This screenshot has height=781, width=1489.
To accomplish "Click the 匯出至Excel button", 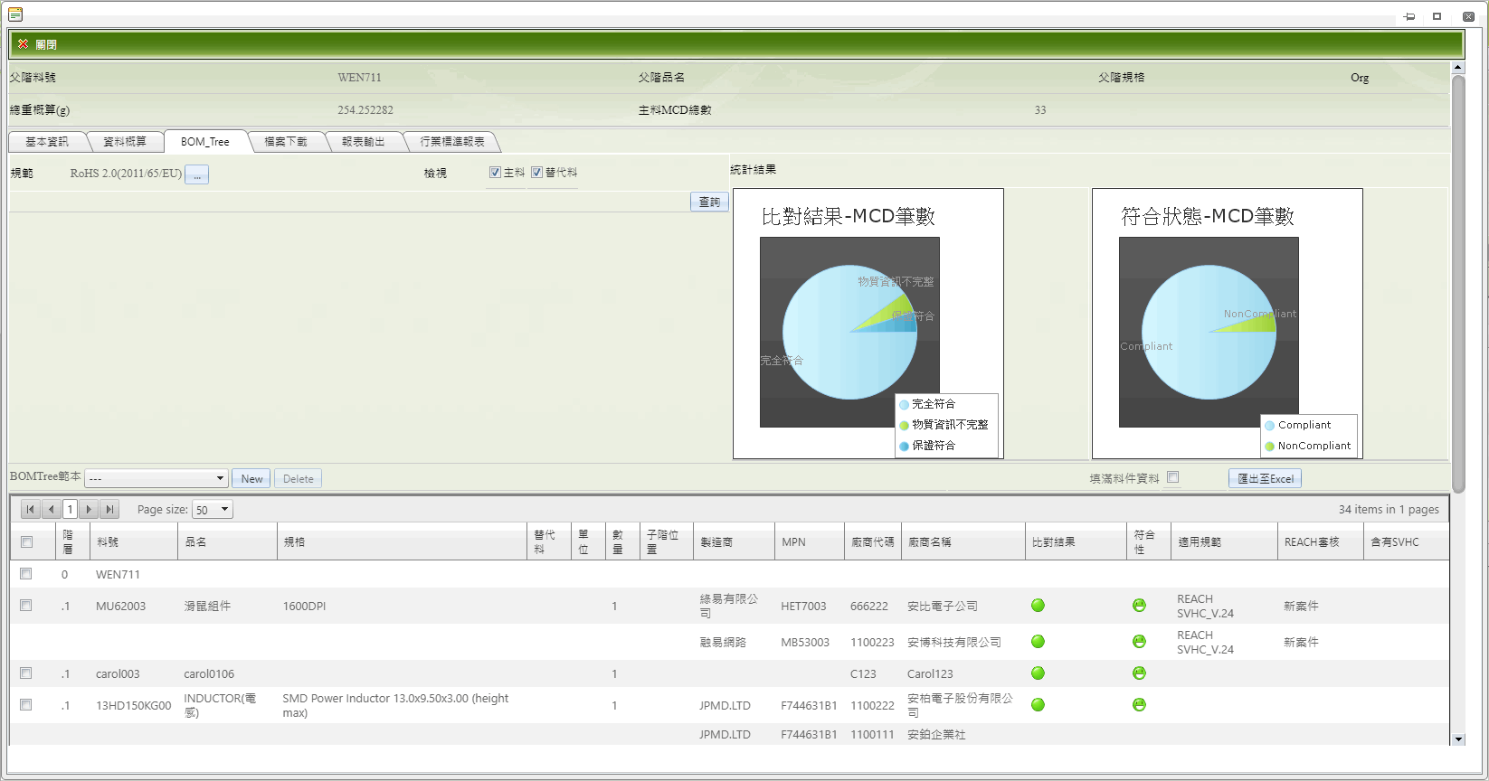I will coord(1265,479).
